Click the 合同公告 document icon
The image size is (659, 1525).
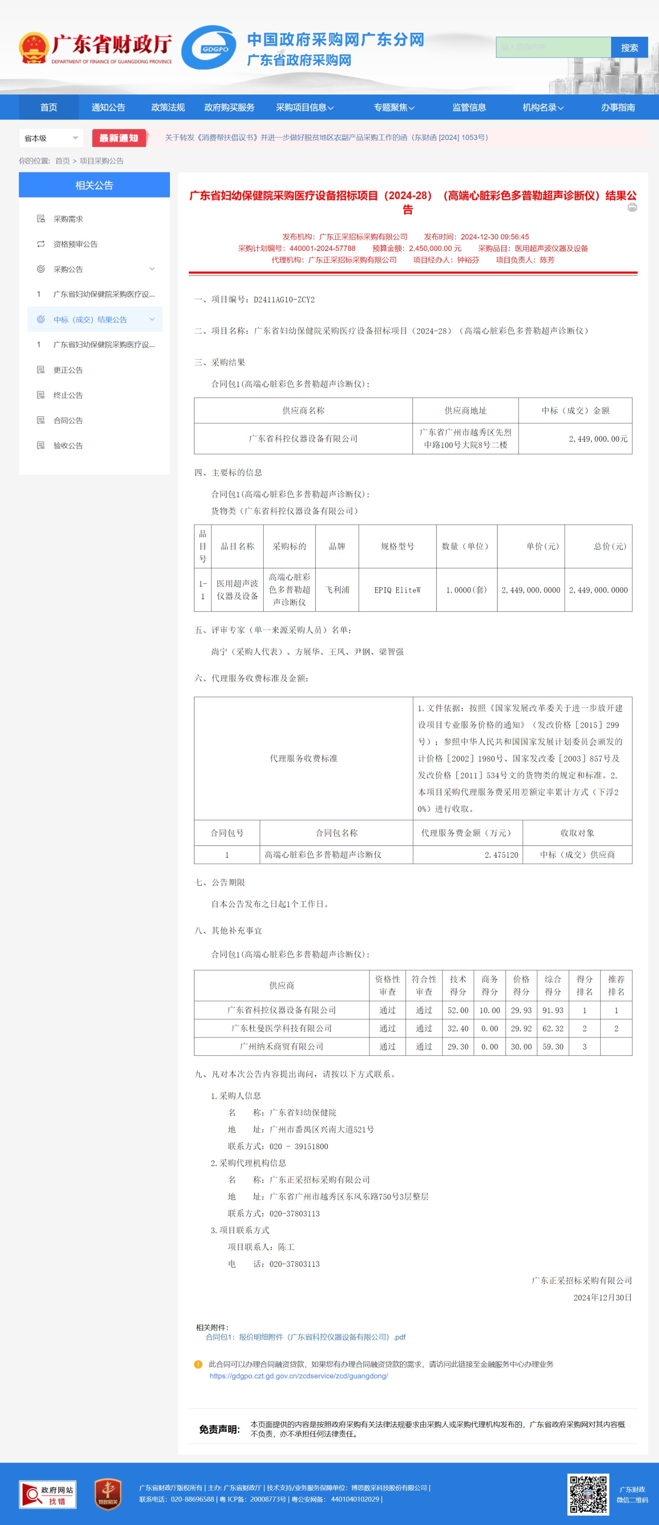click(x=41, y=421)
